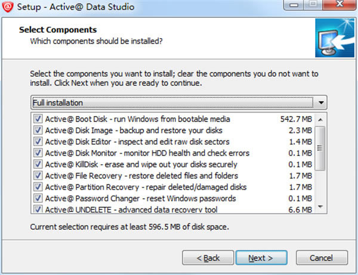This screenshot has height=275, width=358.
Task: Click the scrollbar up arrow in components list
Action: (320, 120)
